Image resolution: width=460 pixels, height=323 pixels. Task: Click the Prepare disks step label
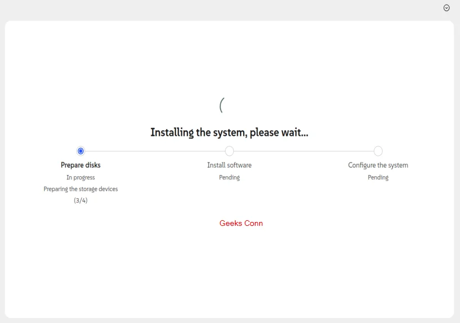point(81,165)
